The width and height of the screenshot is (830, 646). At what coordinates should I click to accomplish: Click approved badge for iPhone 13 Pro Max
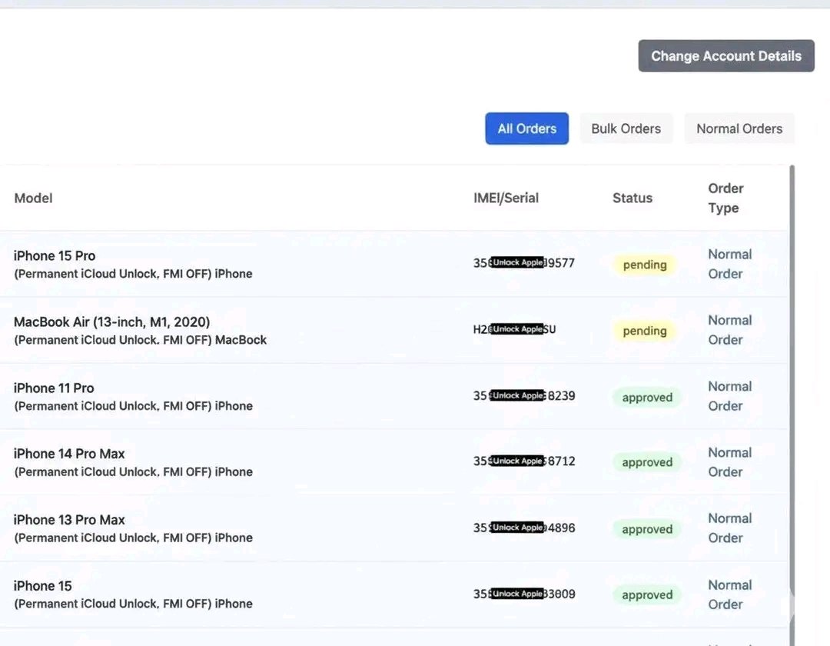[x=647, y=529]
